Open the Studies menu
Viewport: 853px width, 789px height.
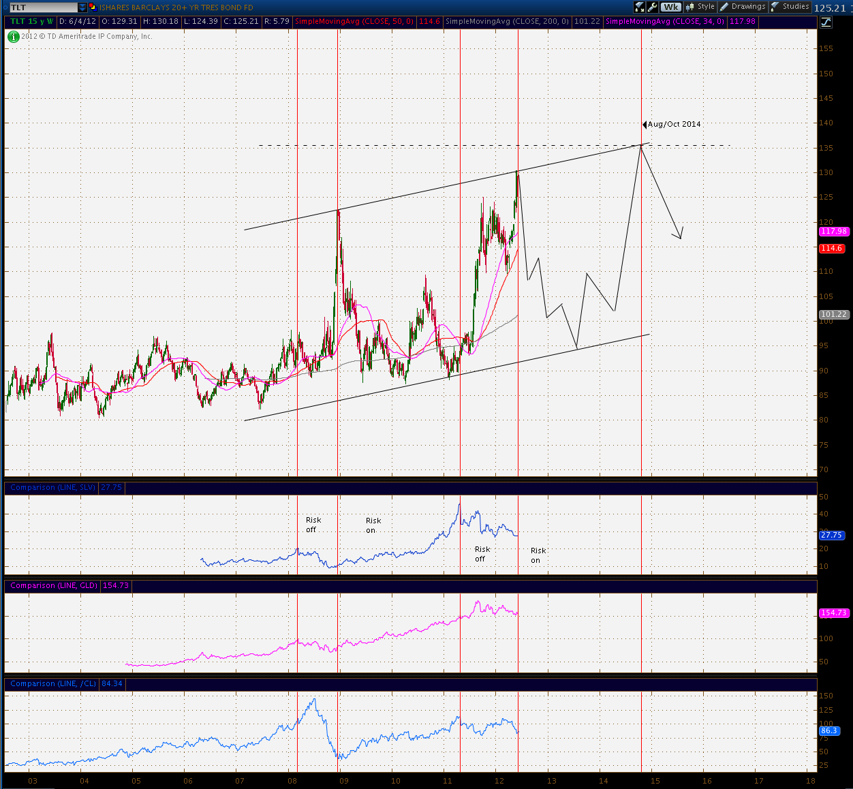pos(790,7)
